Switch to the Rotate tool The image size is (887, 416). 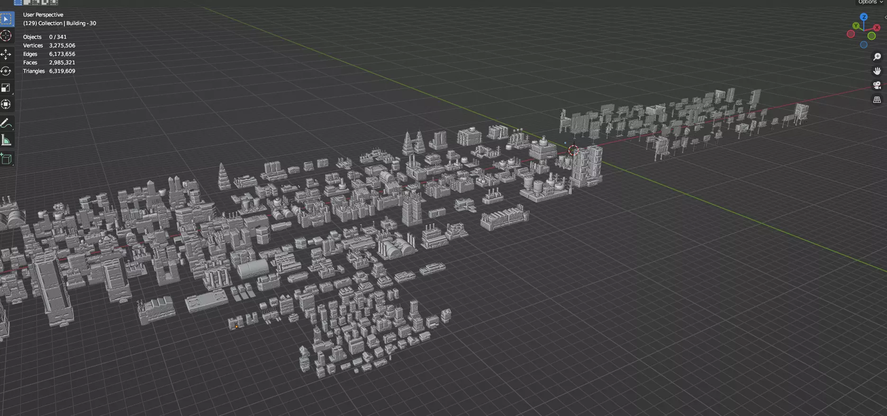pyautogui.click(x=6, y=71)
